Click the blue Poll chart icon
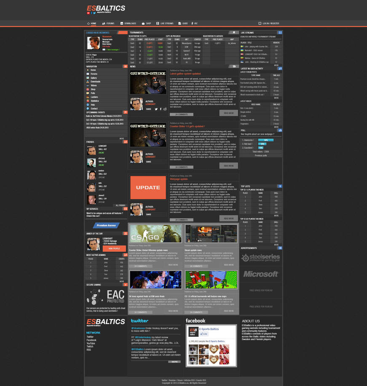This screenshot has height=386, width=367. click(x=280, y=130)
